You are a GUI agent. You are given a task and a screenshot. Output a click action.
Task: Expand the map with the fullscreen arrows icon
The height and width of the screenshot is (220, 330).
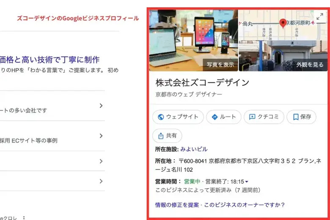(320, 17)
